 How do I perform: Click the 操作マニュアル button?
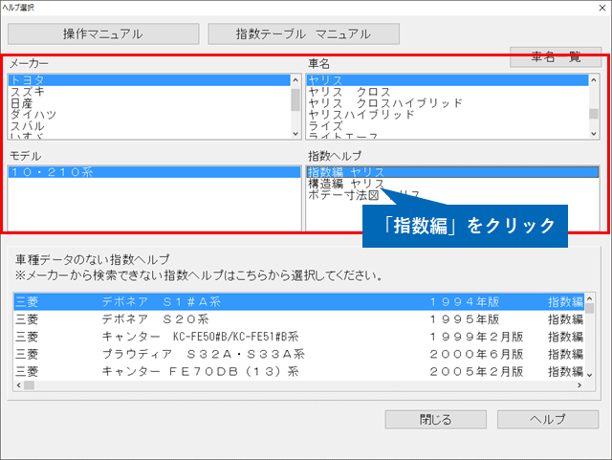click(x=103, y=33)
